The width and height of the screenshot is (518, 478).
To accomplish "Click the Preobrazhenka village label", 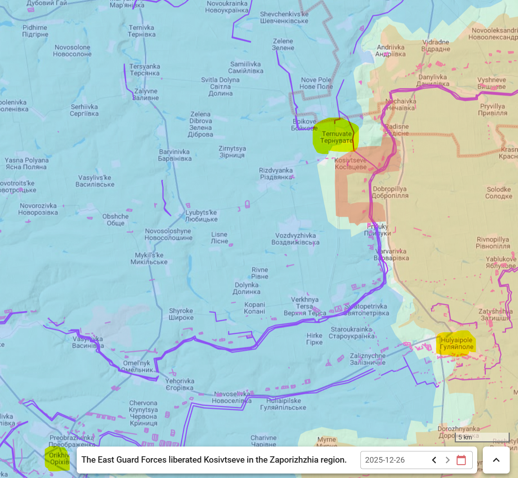I will point(72,441).
